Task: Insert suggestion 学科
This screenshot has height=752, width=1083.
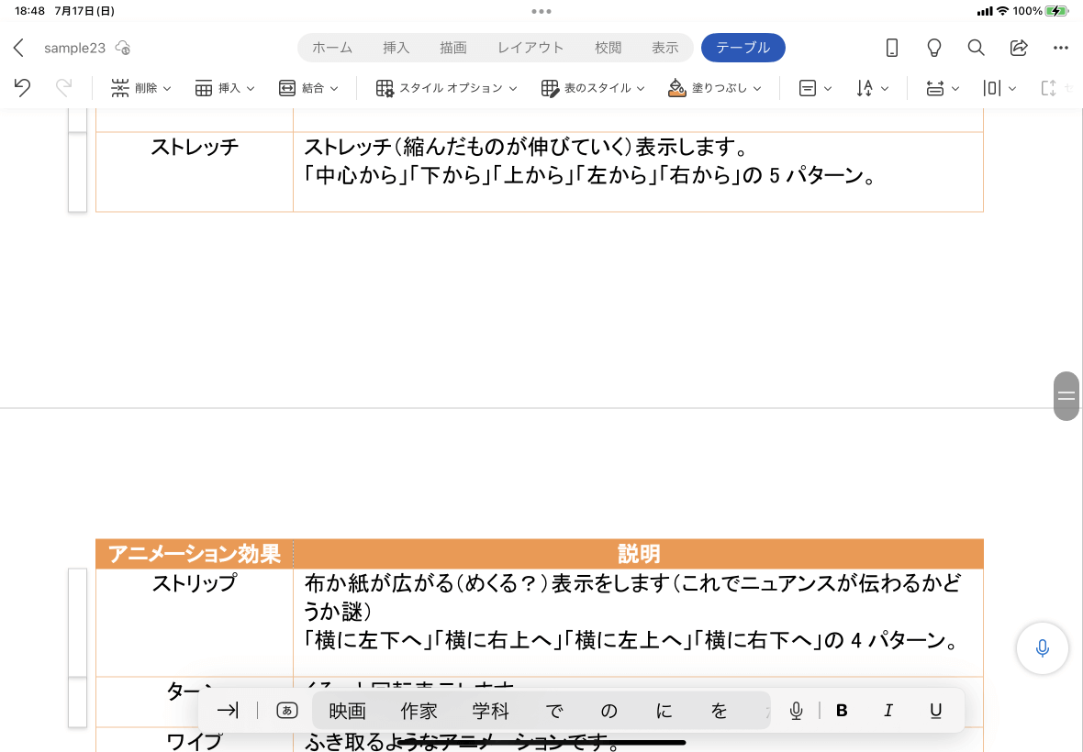Action: (490, 711)
